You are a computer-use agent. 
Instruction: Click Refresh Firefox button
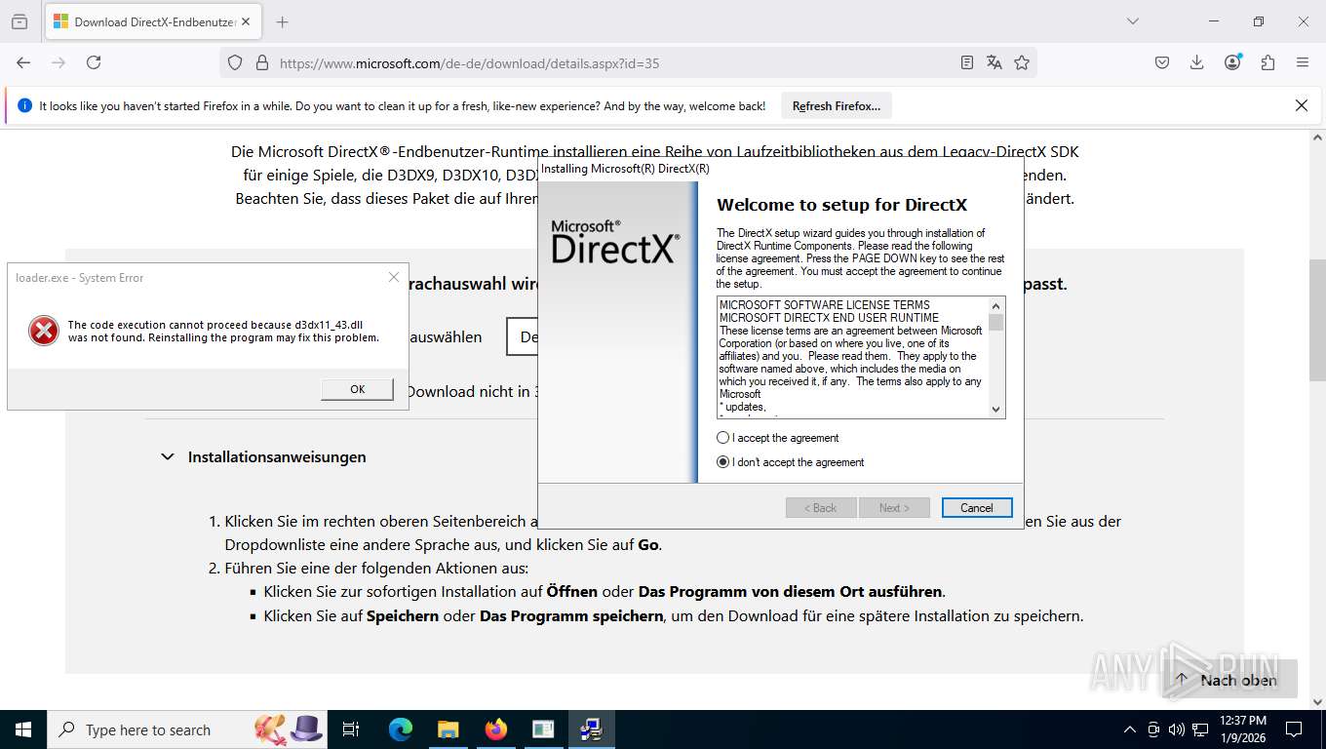[837, 105]
